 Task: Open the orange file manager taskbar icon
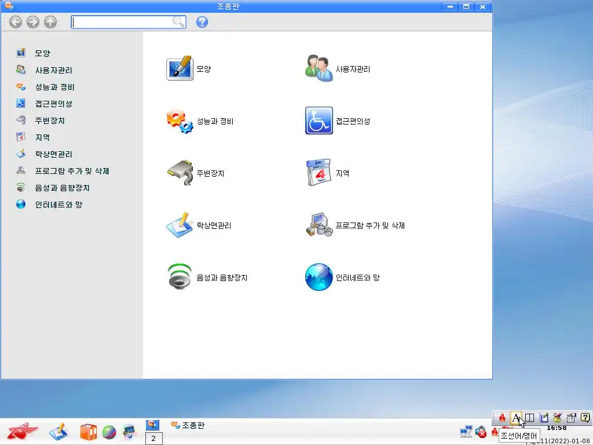click(88, 432)
